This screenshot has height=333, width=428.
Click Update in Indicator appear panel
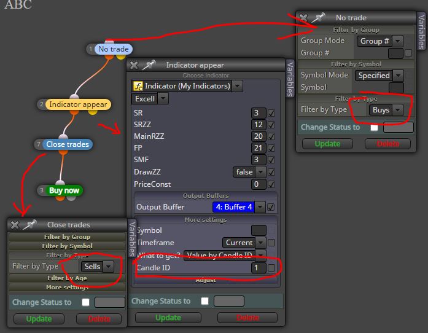click(x=168, y=318)
